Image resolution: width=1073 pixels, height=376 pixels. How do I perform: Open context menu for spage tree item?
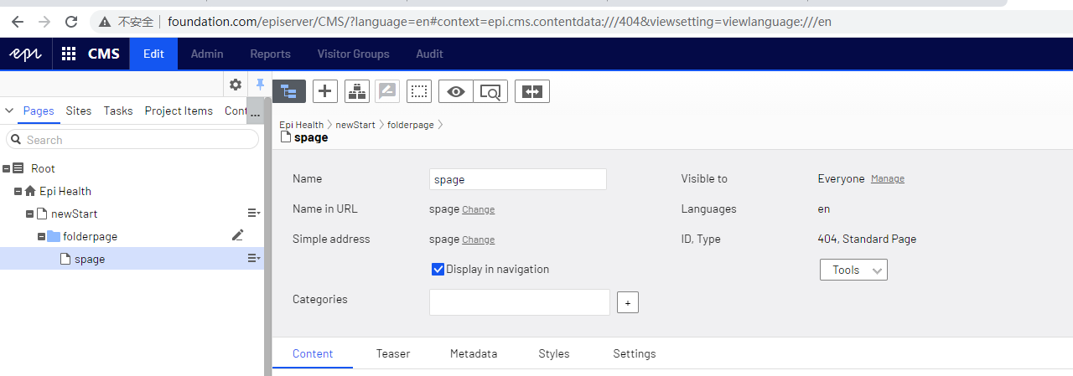click(x=253, y=259)
